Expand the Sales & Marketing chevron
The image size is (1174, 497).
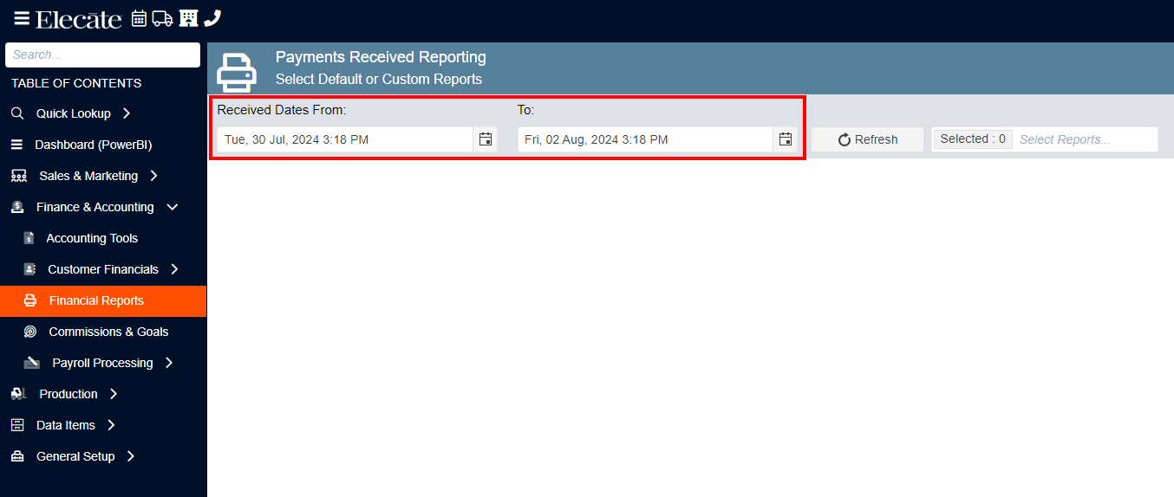pos(153,176)
